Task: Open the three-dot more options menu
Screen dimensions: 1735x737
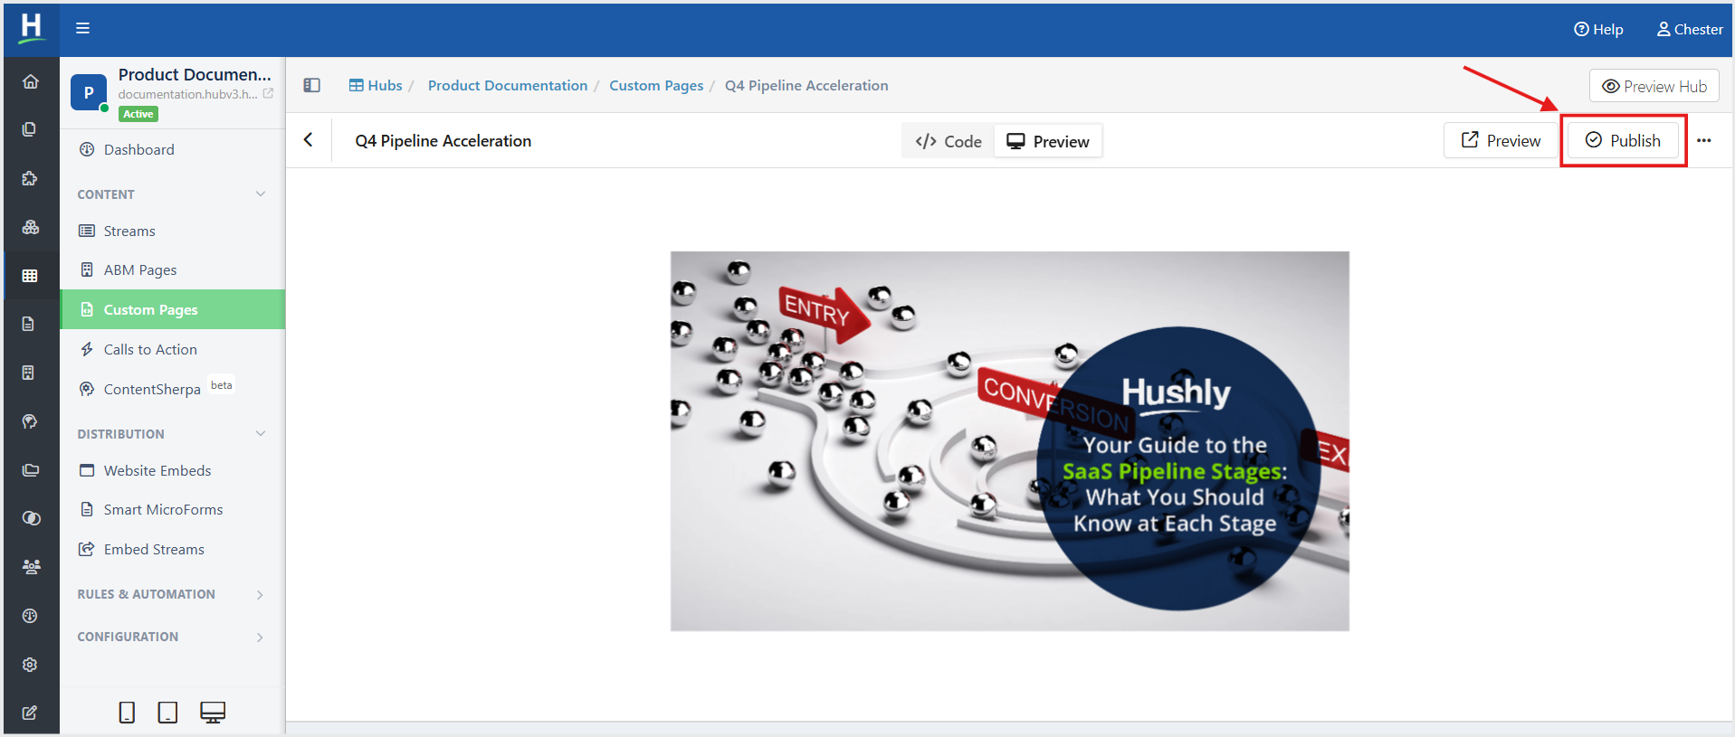Action: coord(1704,140)
